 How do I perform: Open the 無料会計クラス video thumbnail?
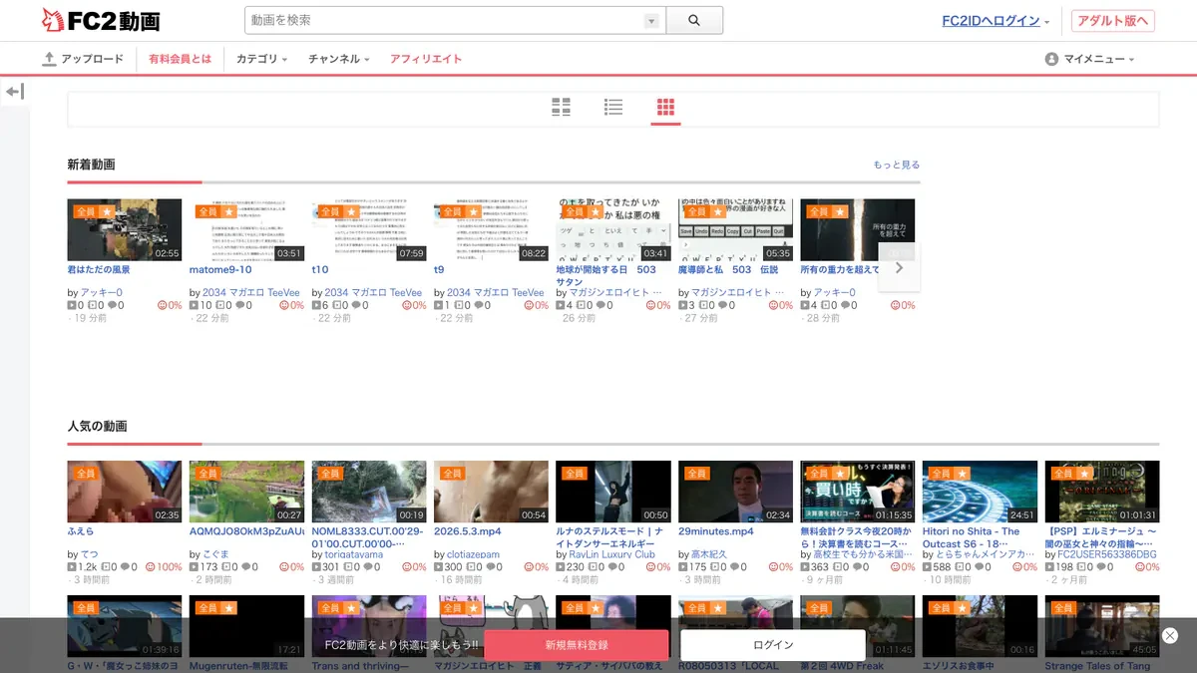tap(857, 492)
